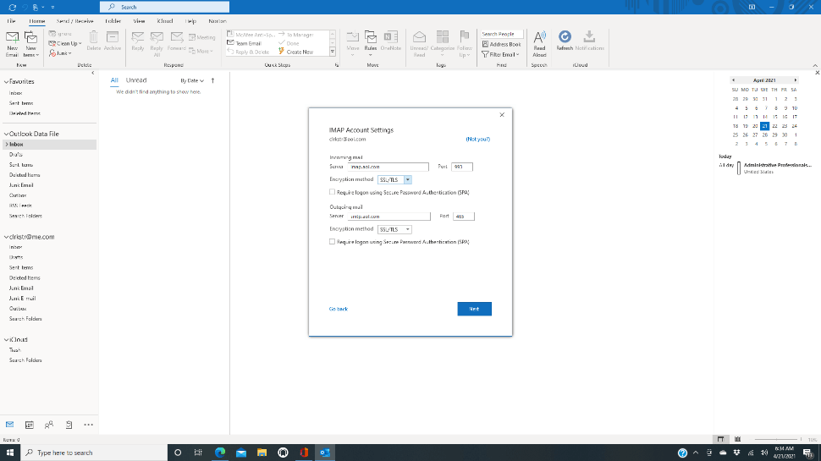Screen dimensions: 821x461
Task: Close the IMAP Account Settings dialog
Action: 502,114
